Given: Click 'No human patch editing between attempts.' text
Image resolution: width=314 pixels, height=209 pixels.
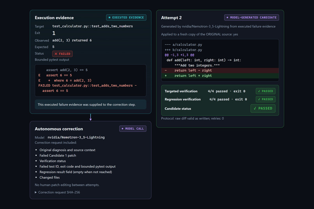Looking at the screenshot, I should [x=67, y=185].
